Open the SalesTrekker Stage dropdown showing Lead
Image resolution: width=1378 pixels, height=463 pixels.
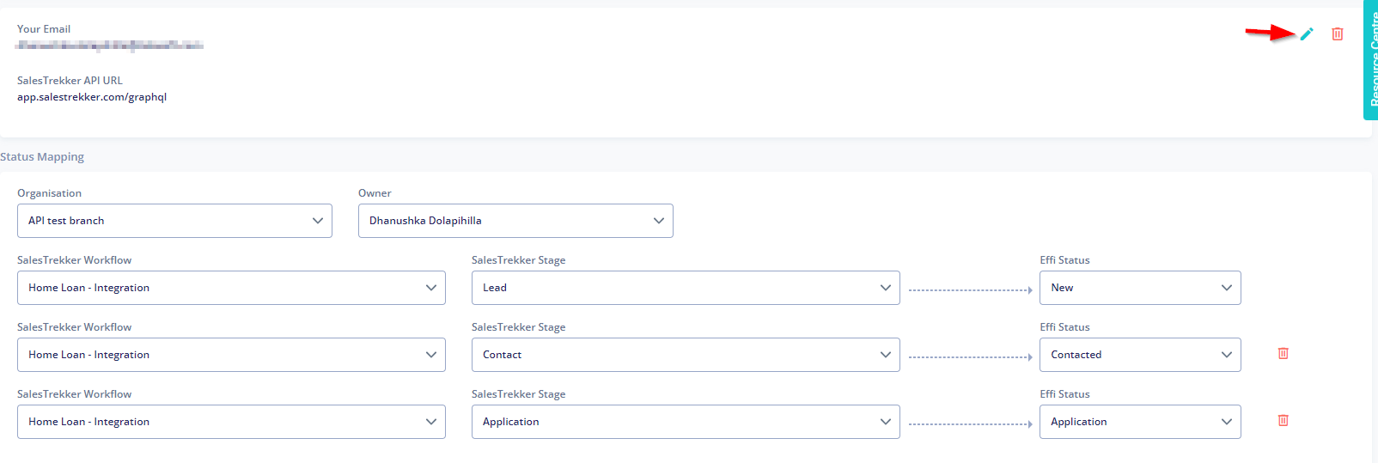(x=686, y=288)
